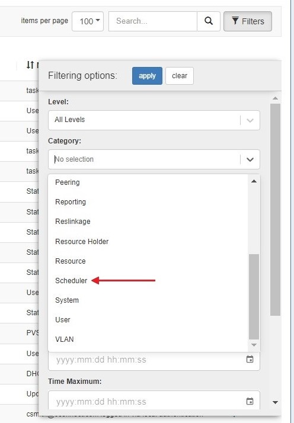Choose Resource Holder category option
The image size is (294, 423).
pos(82,242)
